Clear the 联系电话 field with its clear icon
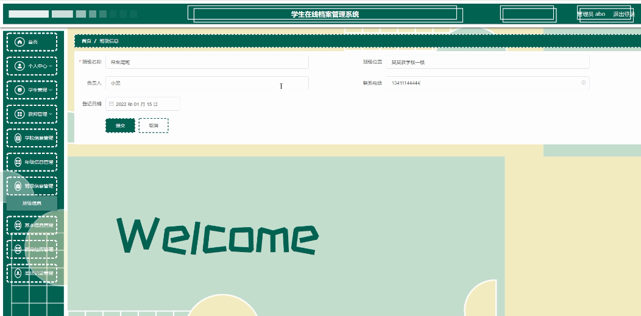The height and width of the screenshot is (316, 641). [x=583, y=83]
